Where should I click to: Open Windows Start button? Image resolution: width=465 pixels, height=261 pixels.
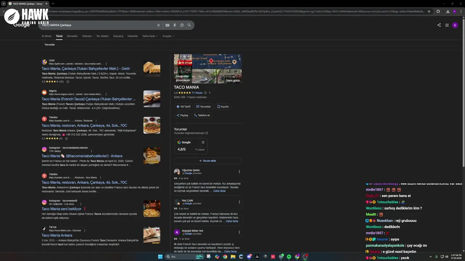point(160,257)
